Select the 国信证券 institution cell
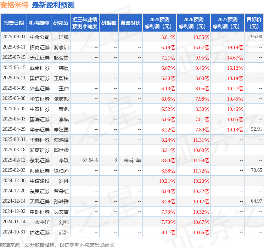264x248 pixels. pyautogui.click(x=40, y=78)
